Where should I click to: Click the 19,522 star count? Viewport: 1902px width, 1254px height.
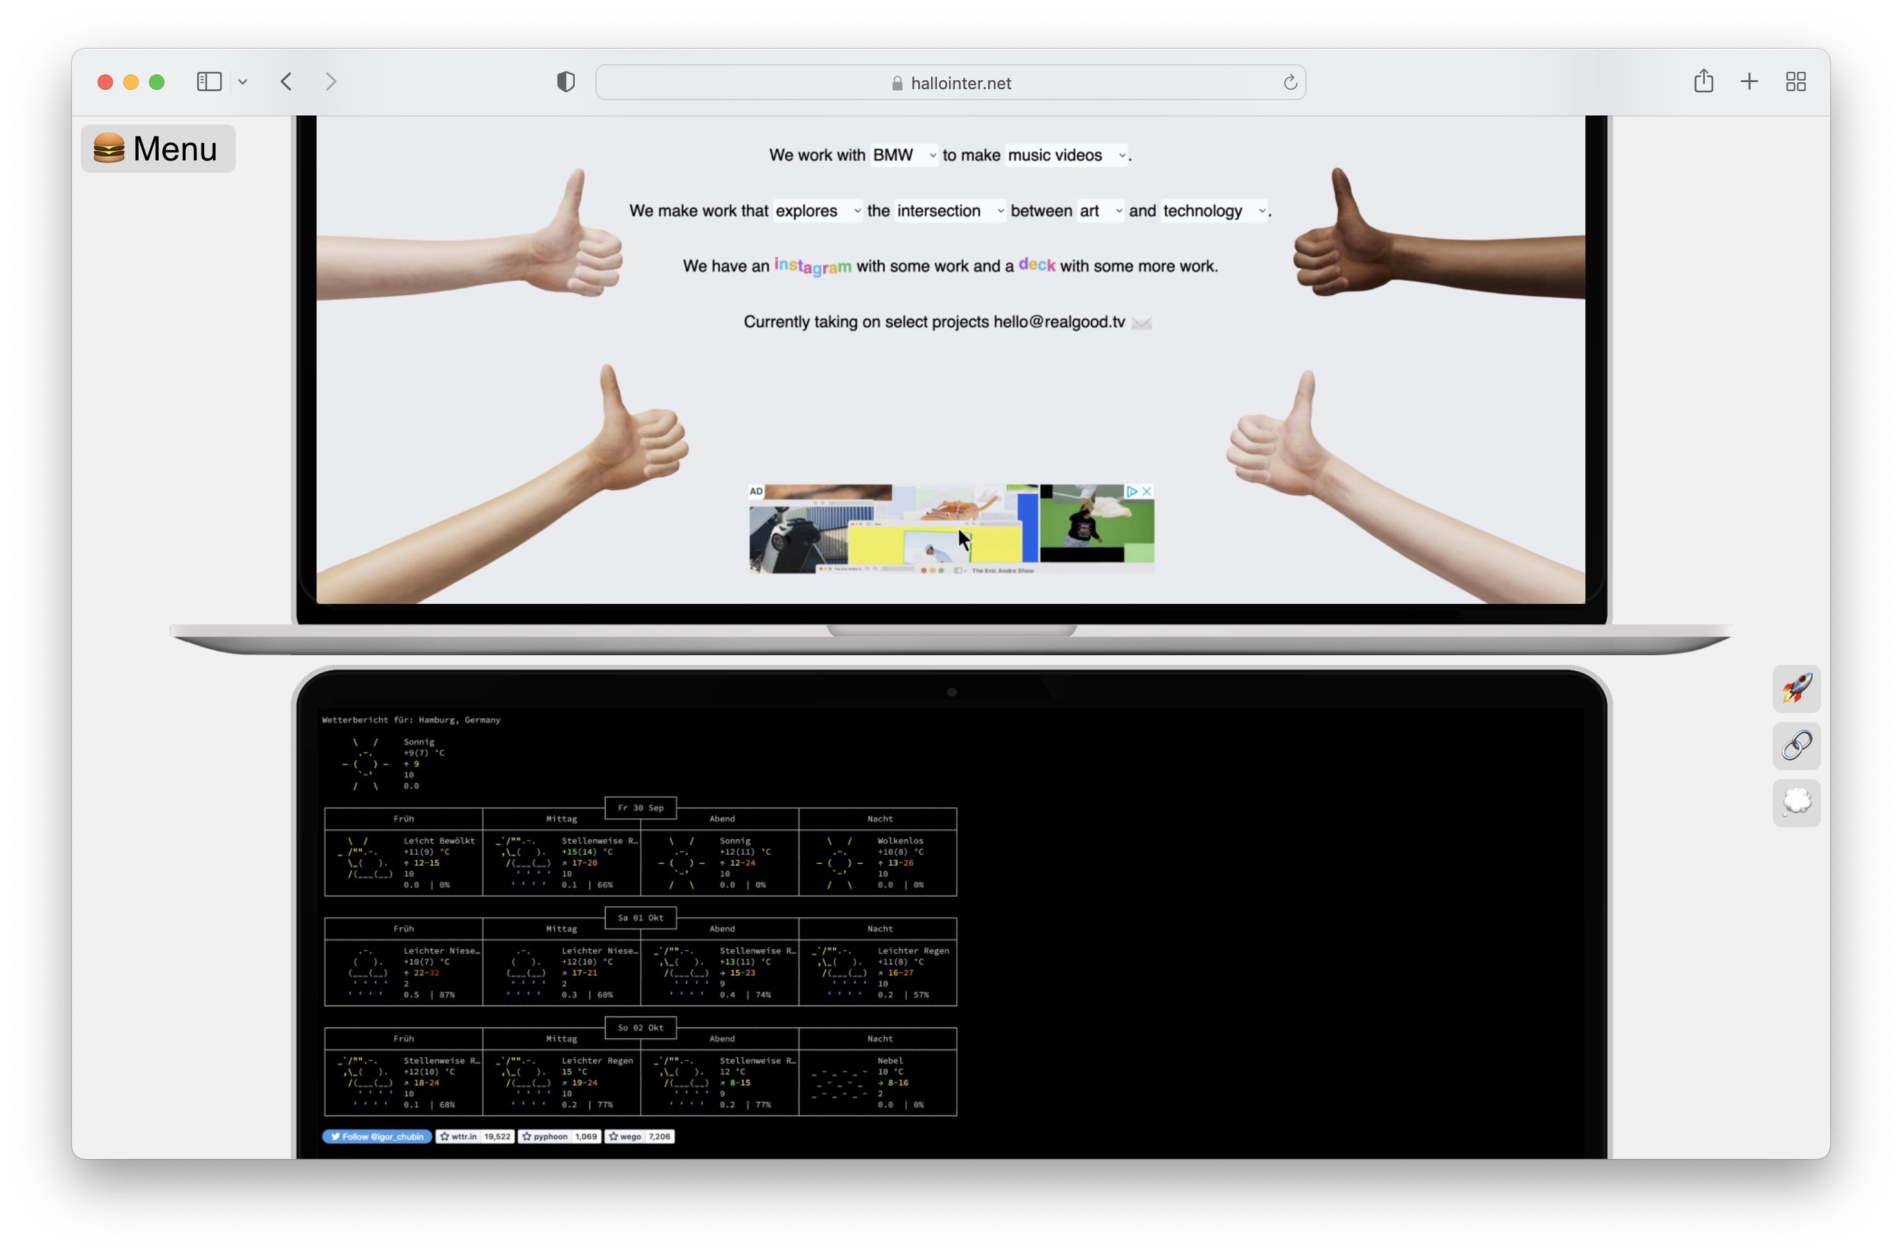[x=497, y=1137]
